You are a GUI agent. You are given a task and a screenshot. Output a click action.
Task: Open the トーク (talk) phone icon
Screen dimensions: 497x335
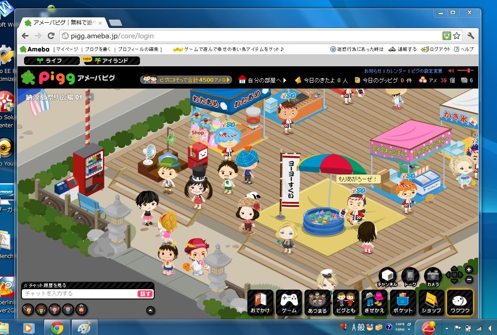(x=410, y=277)
